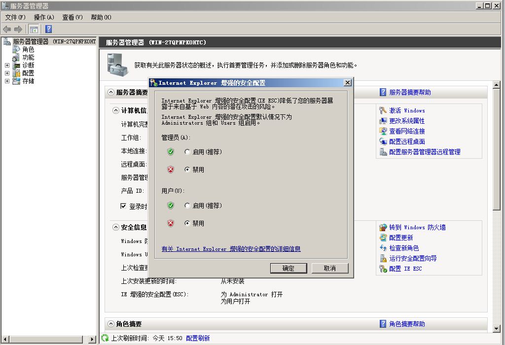Collapse the 计算机信息 section
Screen dimensions: 505x345
[116, 110]
